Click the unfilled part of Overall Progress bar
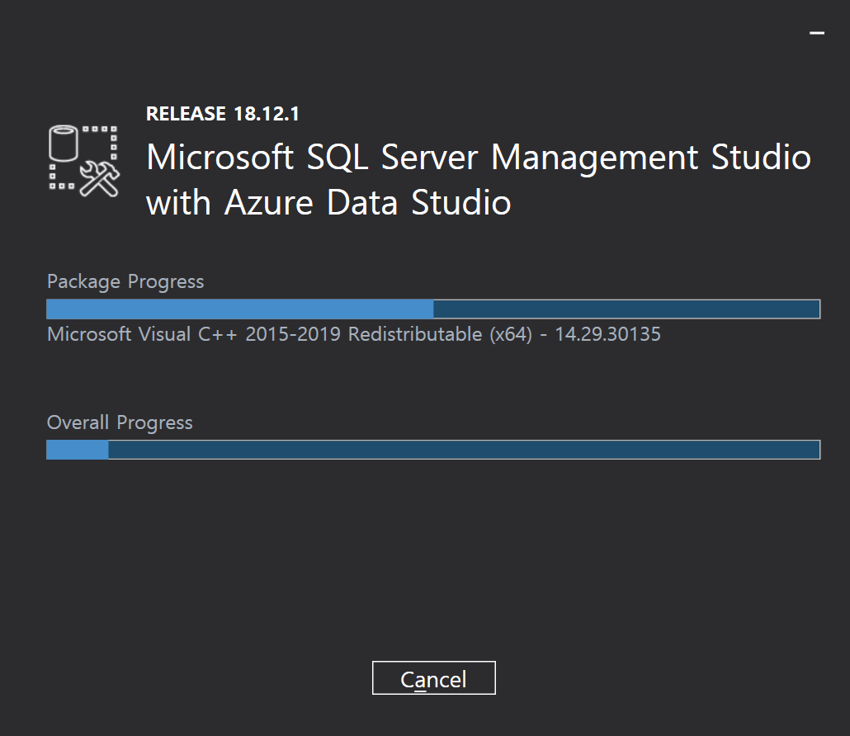The image size is (850, 736). [462, 450]
